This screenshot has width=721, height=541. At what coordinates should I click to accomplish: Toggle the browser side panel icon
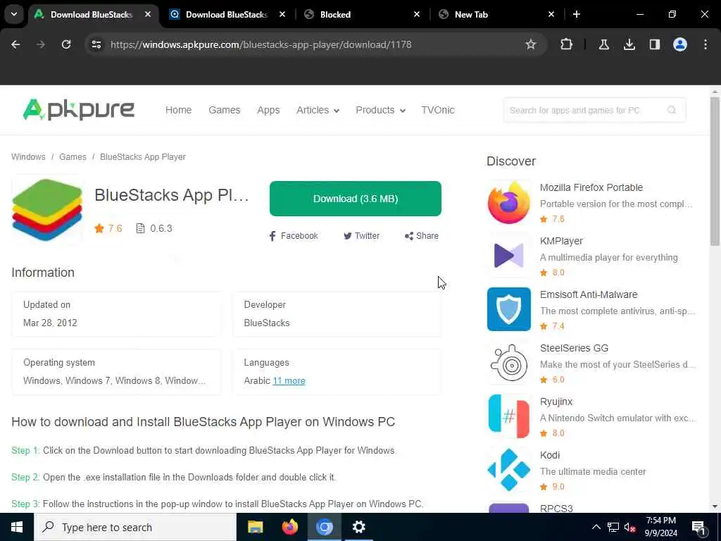coord(654,44)
